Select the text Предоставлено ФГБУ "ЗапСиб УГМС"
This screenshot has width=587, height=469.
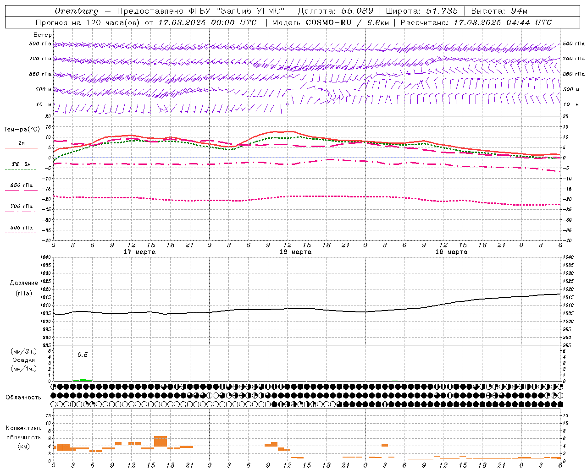201,11
